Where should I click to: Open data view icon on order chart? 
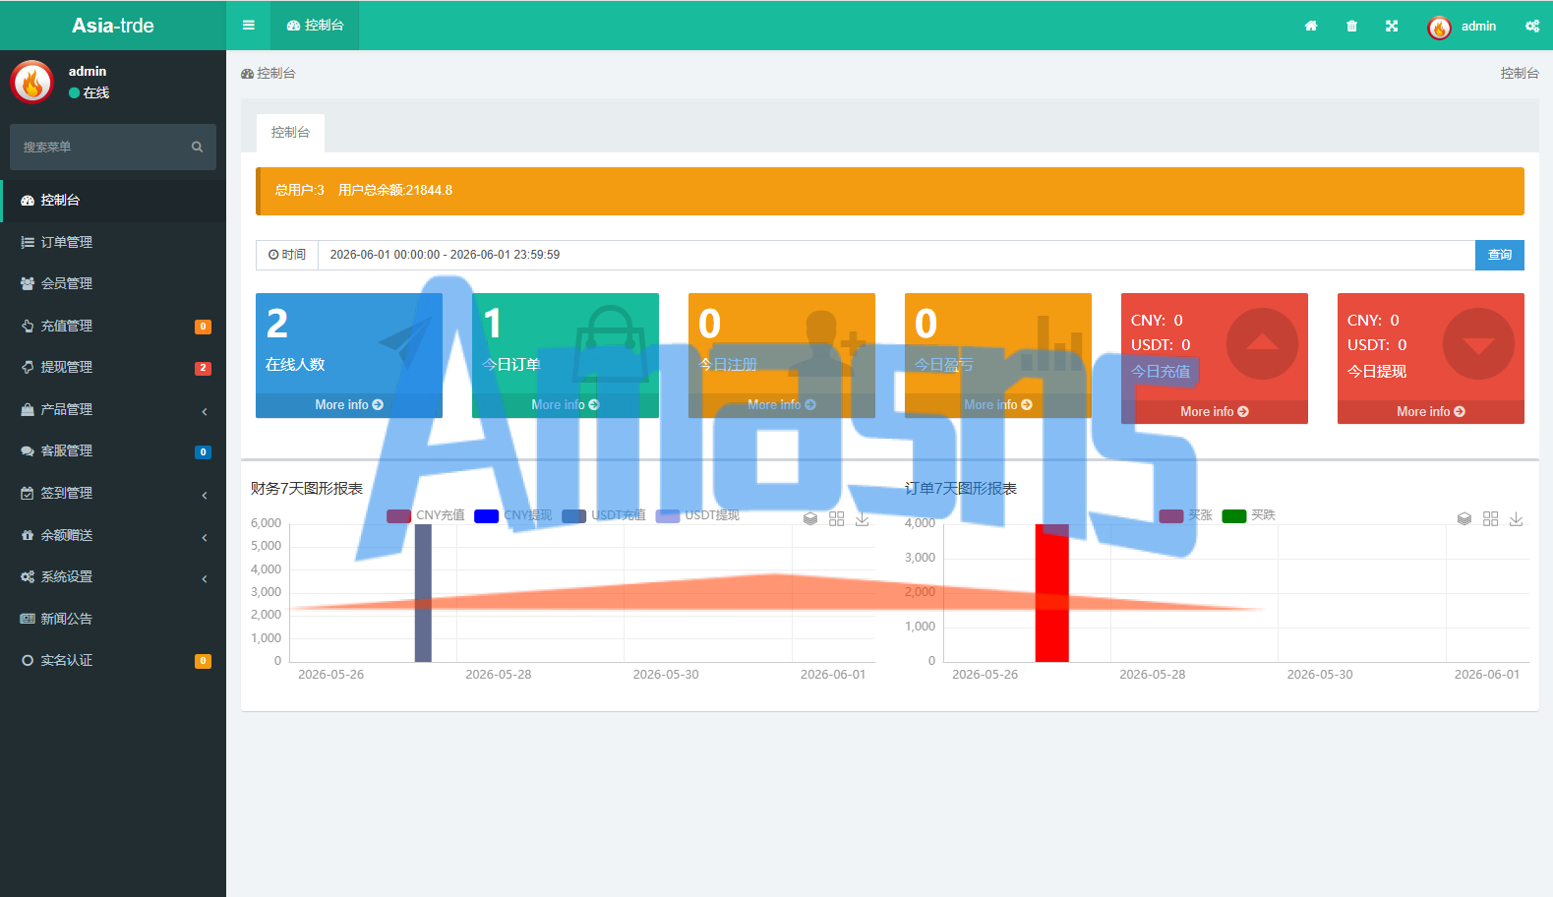(1464, 518)
